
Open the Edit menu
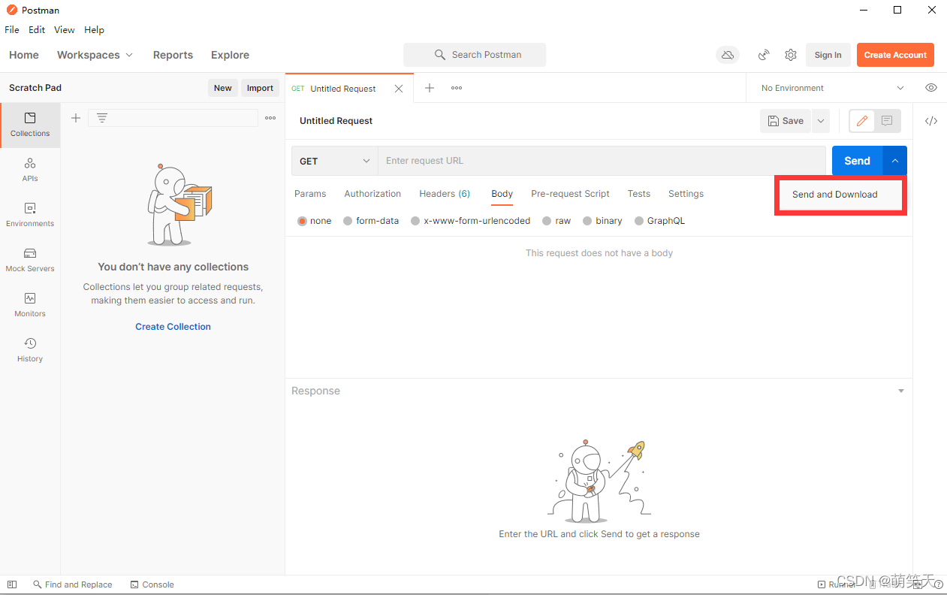pyautogui.click(x=37, y=30)
